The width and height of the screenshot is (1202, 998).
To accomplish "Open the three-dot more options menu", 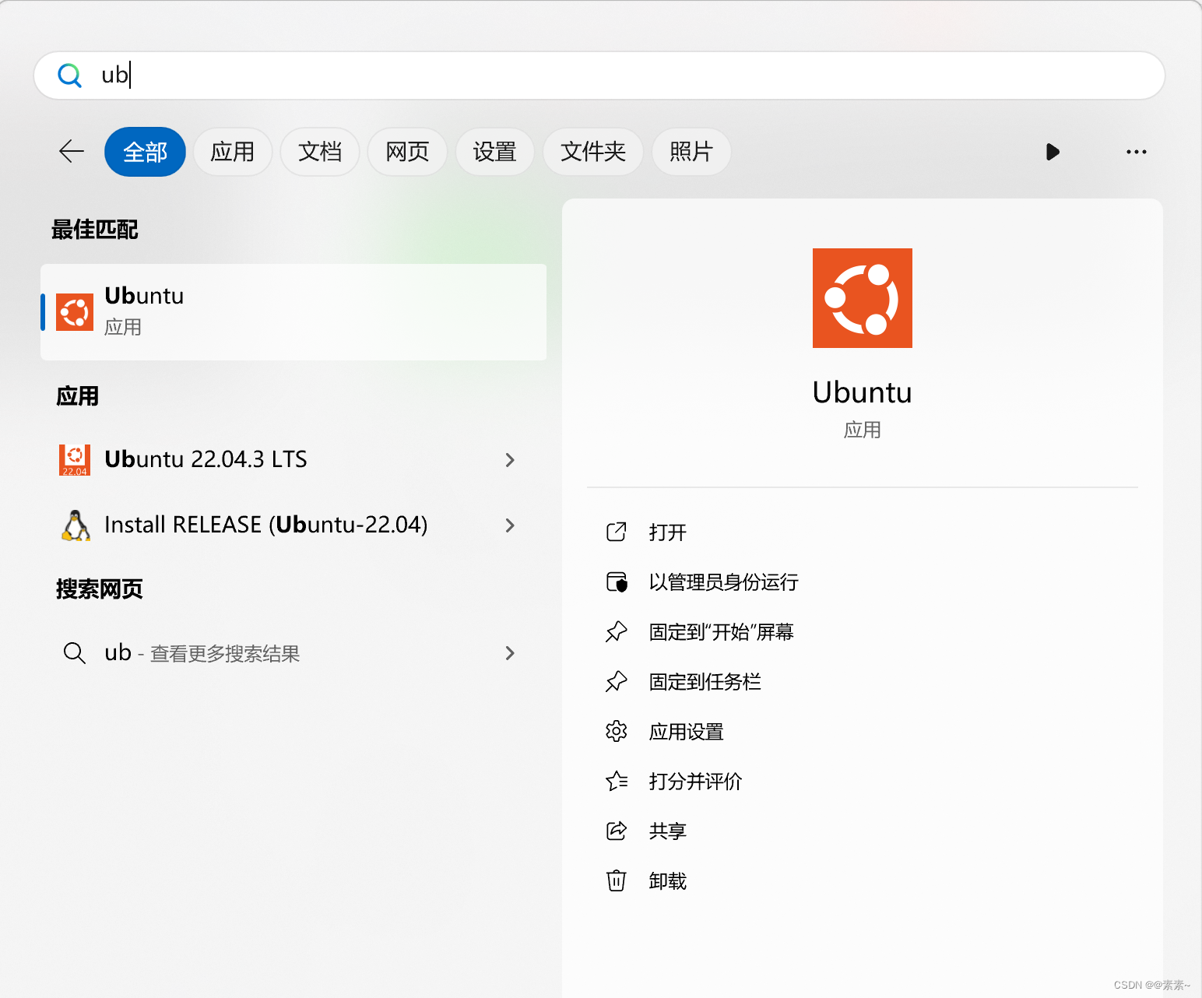I will coord(1137,152).
